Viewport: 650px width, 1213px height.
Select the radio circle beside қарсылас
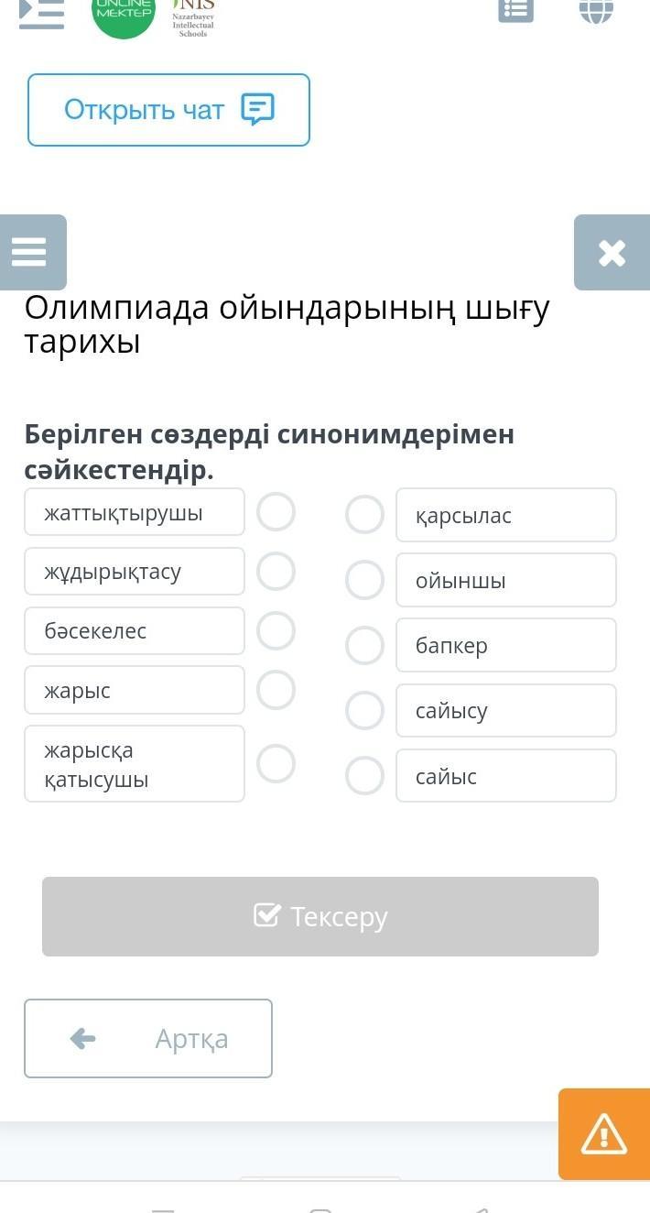point(364,515)
